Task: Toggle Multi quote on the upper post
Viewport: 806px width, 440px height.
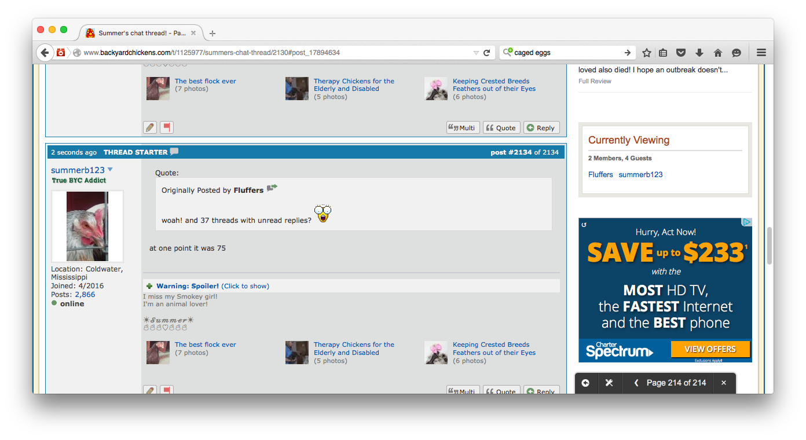Action: [463, 128]
